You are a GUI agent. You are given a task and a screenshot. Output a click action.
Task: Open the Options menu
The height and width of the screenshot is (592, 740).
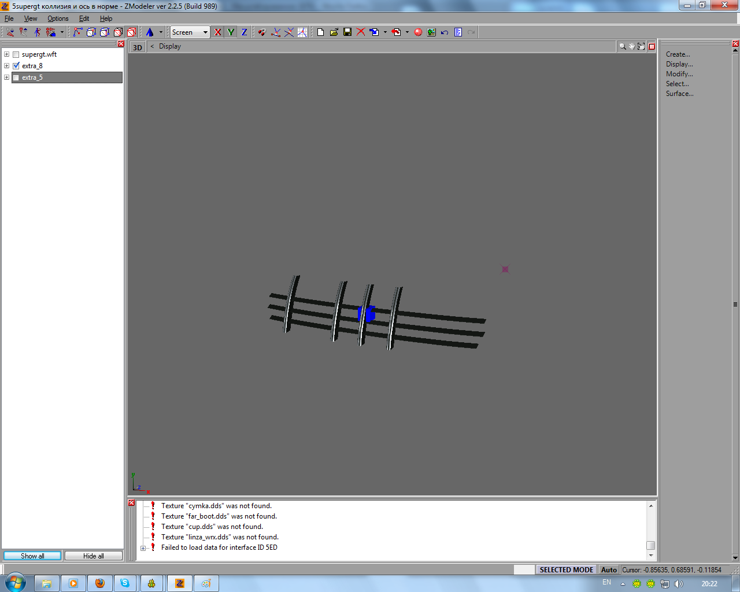tap(58, 18)
